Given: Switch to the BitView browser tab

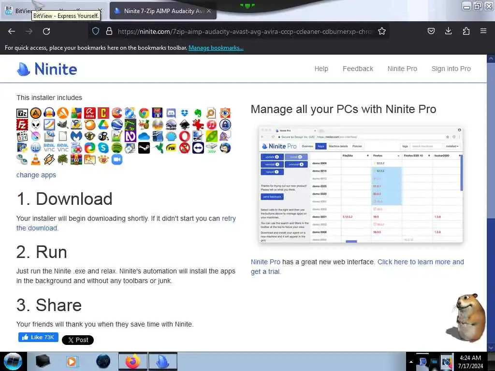Looking at the screenshot, I should coord(54,11).
